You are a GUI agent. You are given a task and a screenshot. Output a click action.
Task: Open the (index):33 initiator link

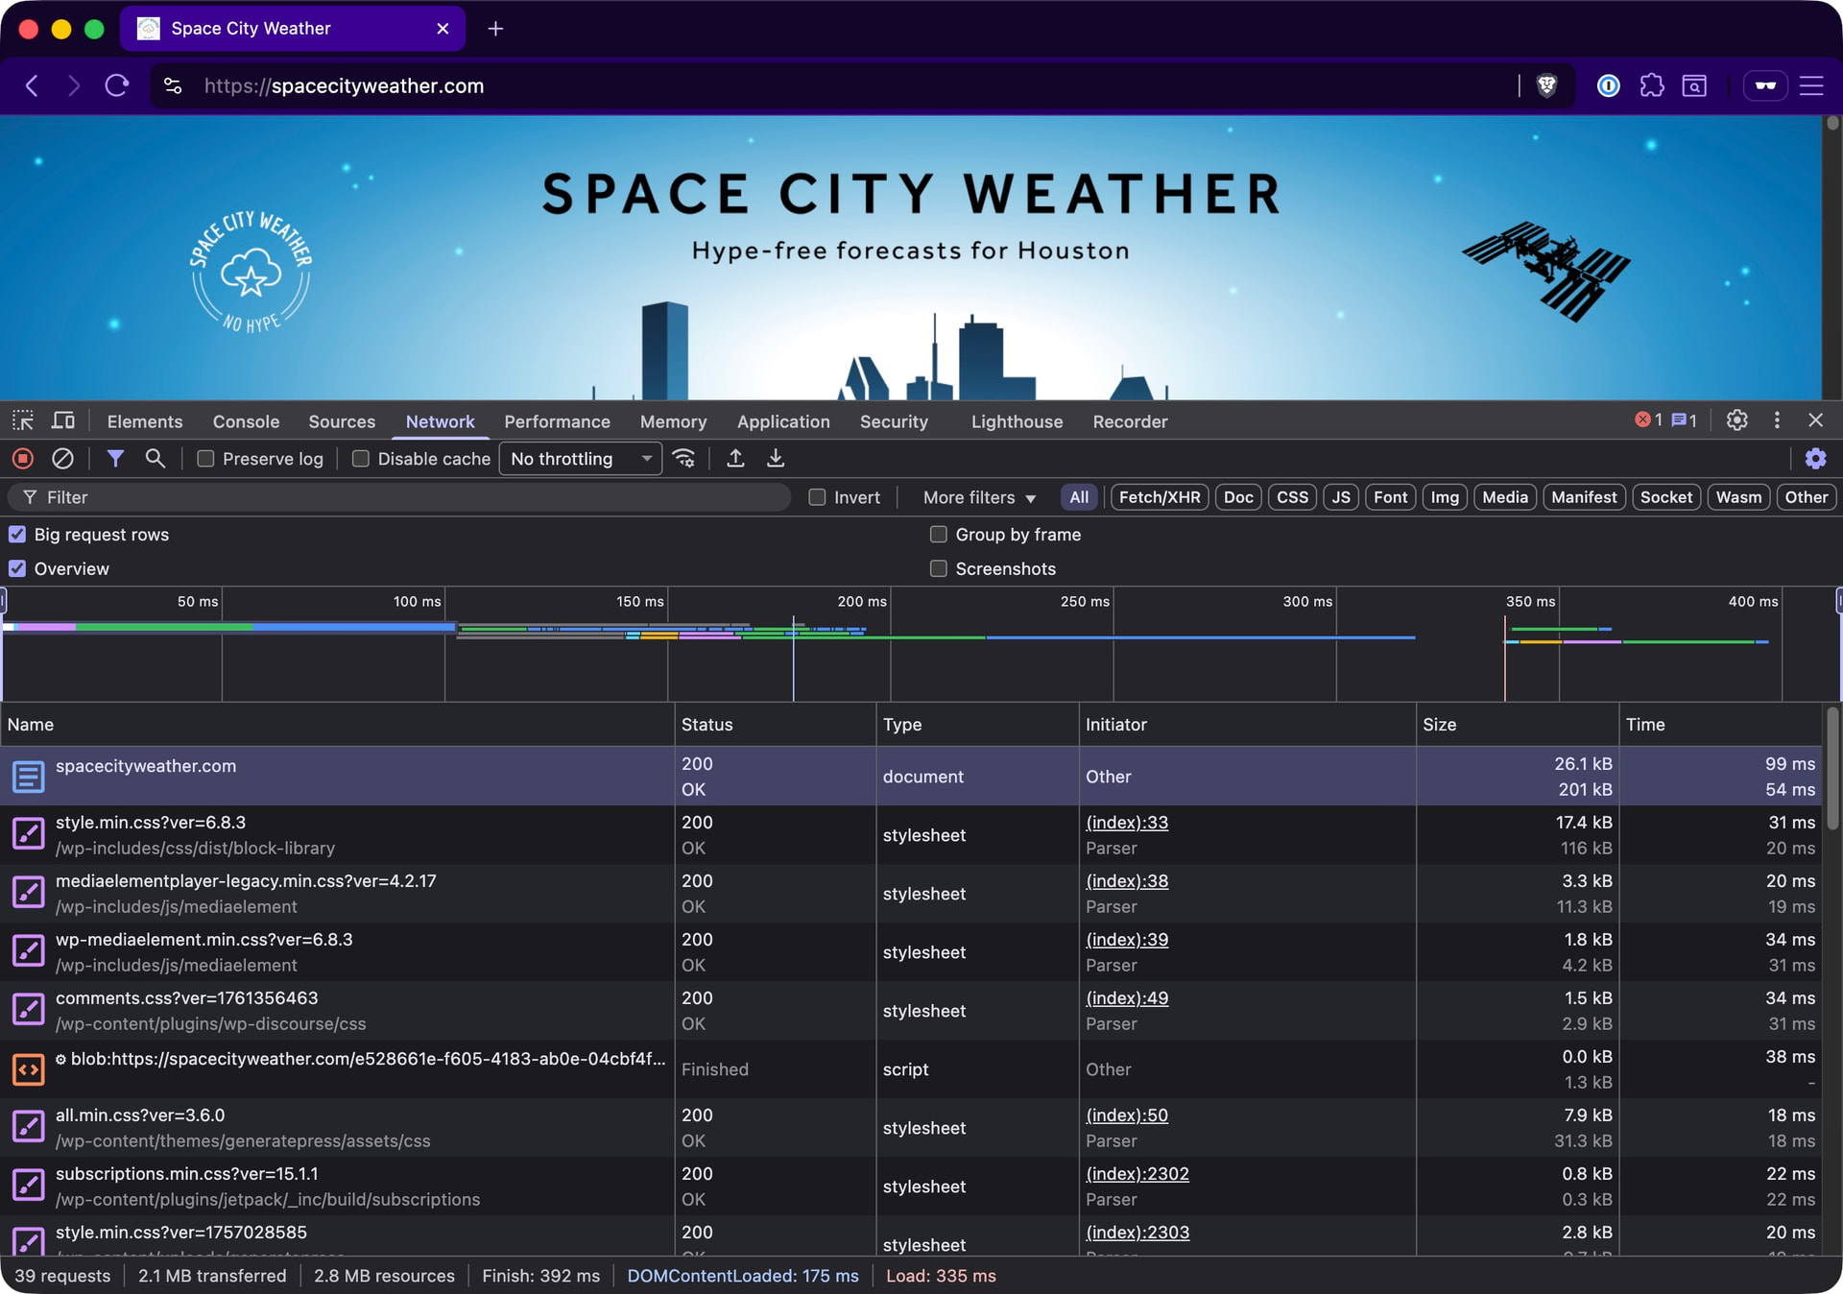(x=1127, y=823)
